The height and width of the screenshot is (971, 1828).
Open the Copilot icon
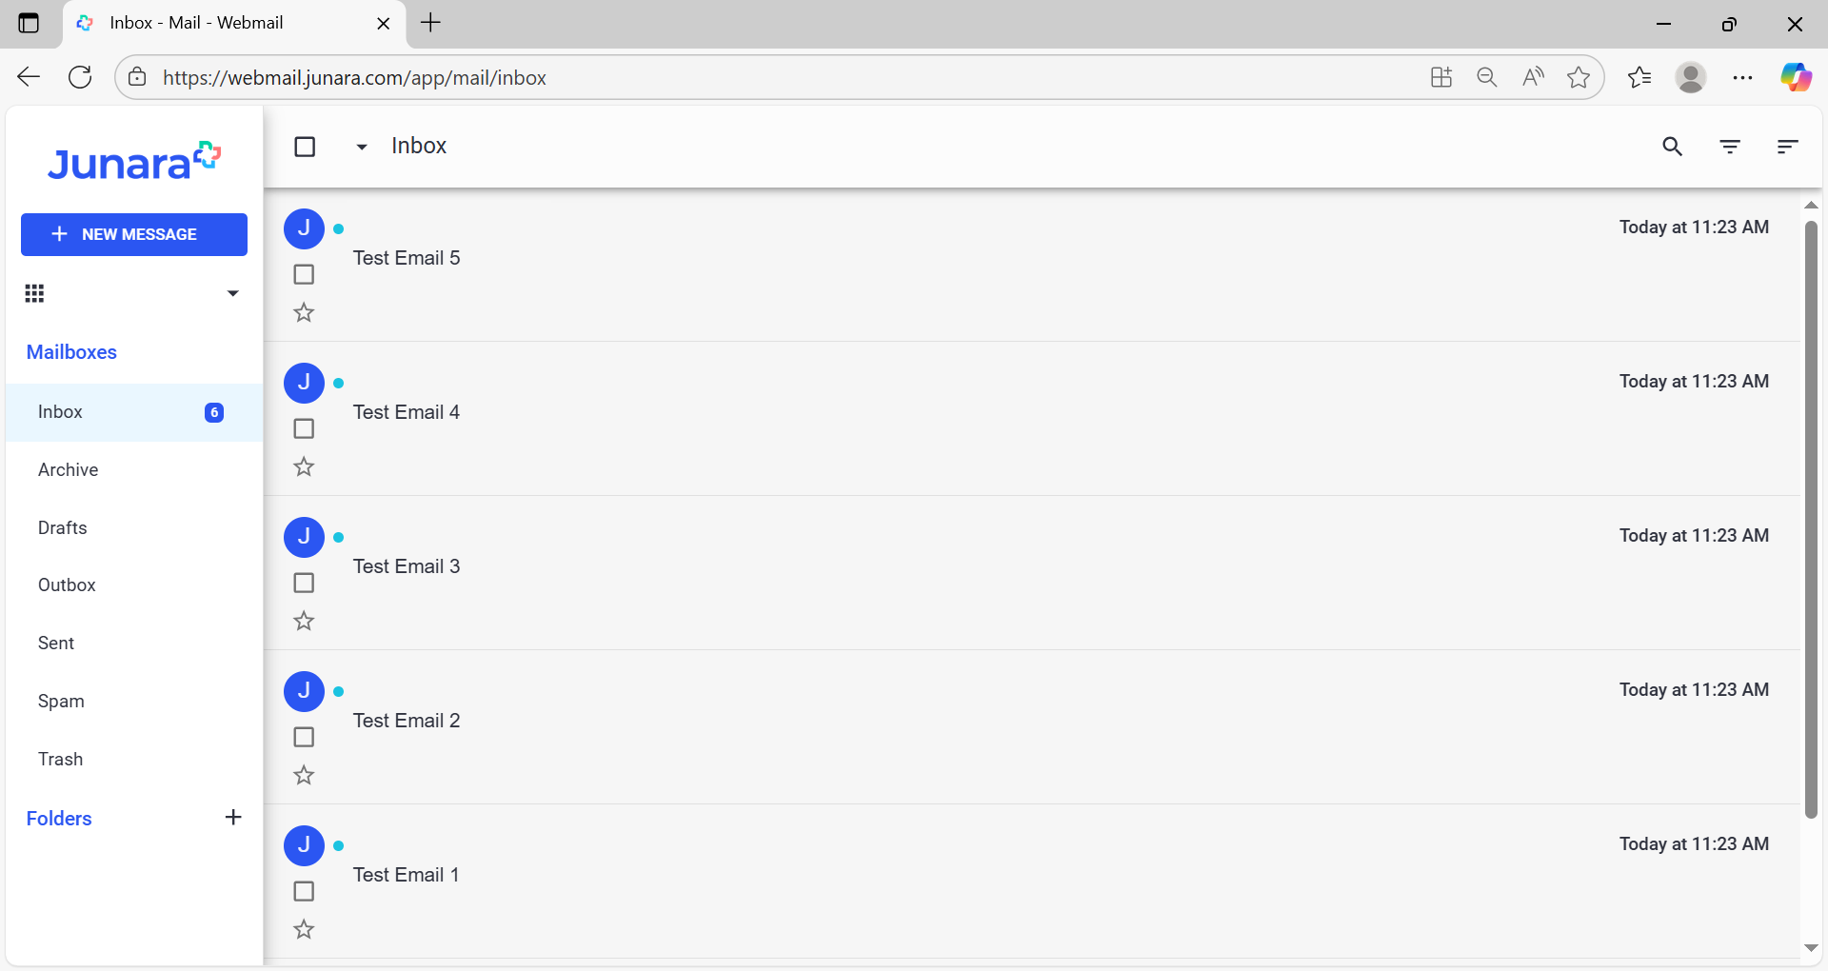click(1796, 77)
